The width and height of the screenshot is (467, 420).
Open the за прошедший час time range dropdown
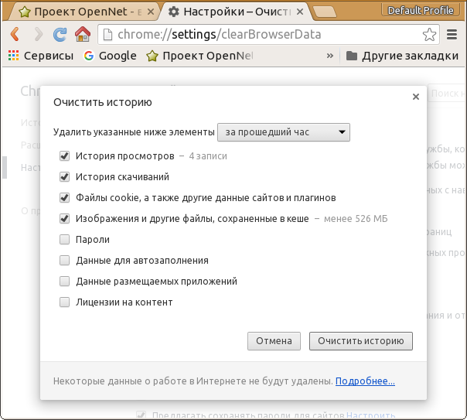coord(284,132)
